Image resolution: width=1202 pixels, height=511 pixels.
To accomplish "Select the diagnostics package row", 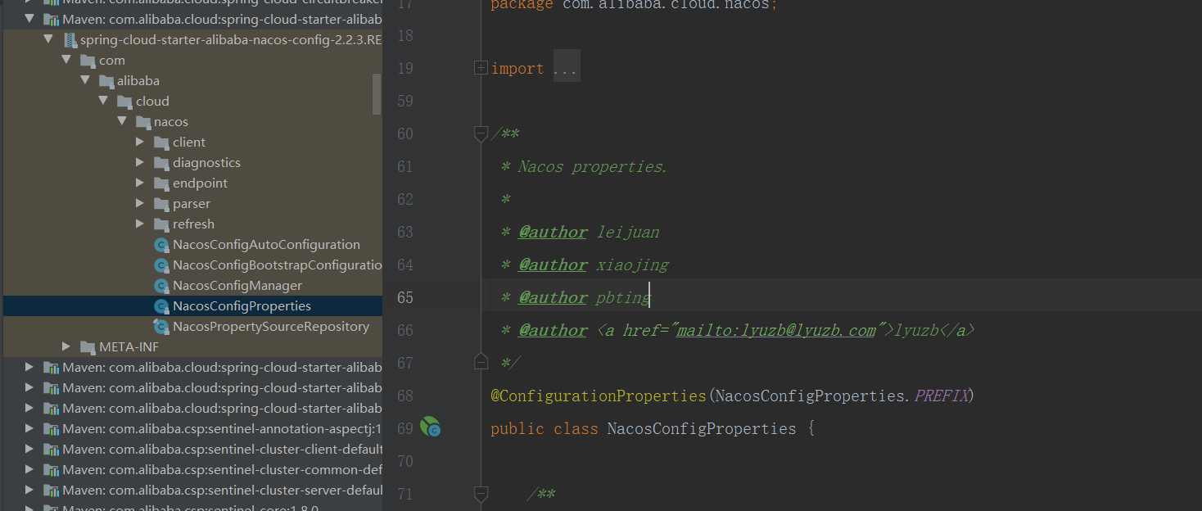I will [192, 163].
